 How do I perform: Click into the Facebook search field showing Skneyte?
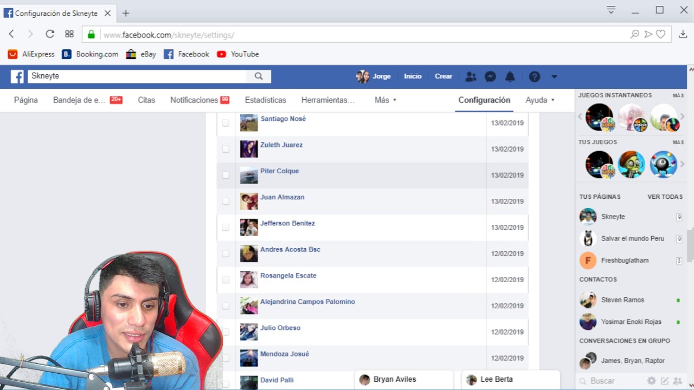click(137, 76)
